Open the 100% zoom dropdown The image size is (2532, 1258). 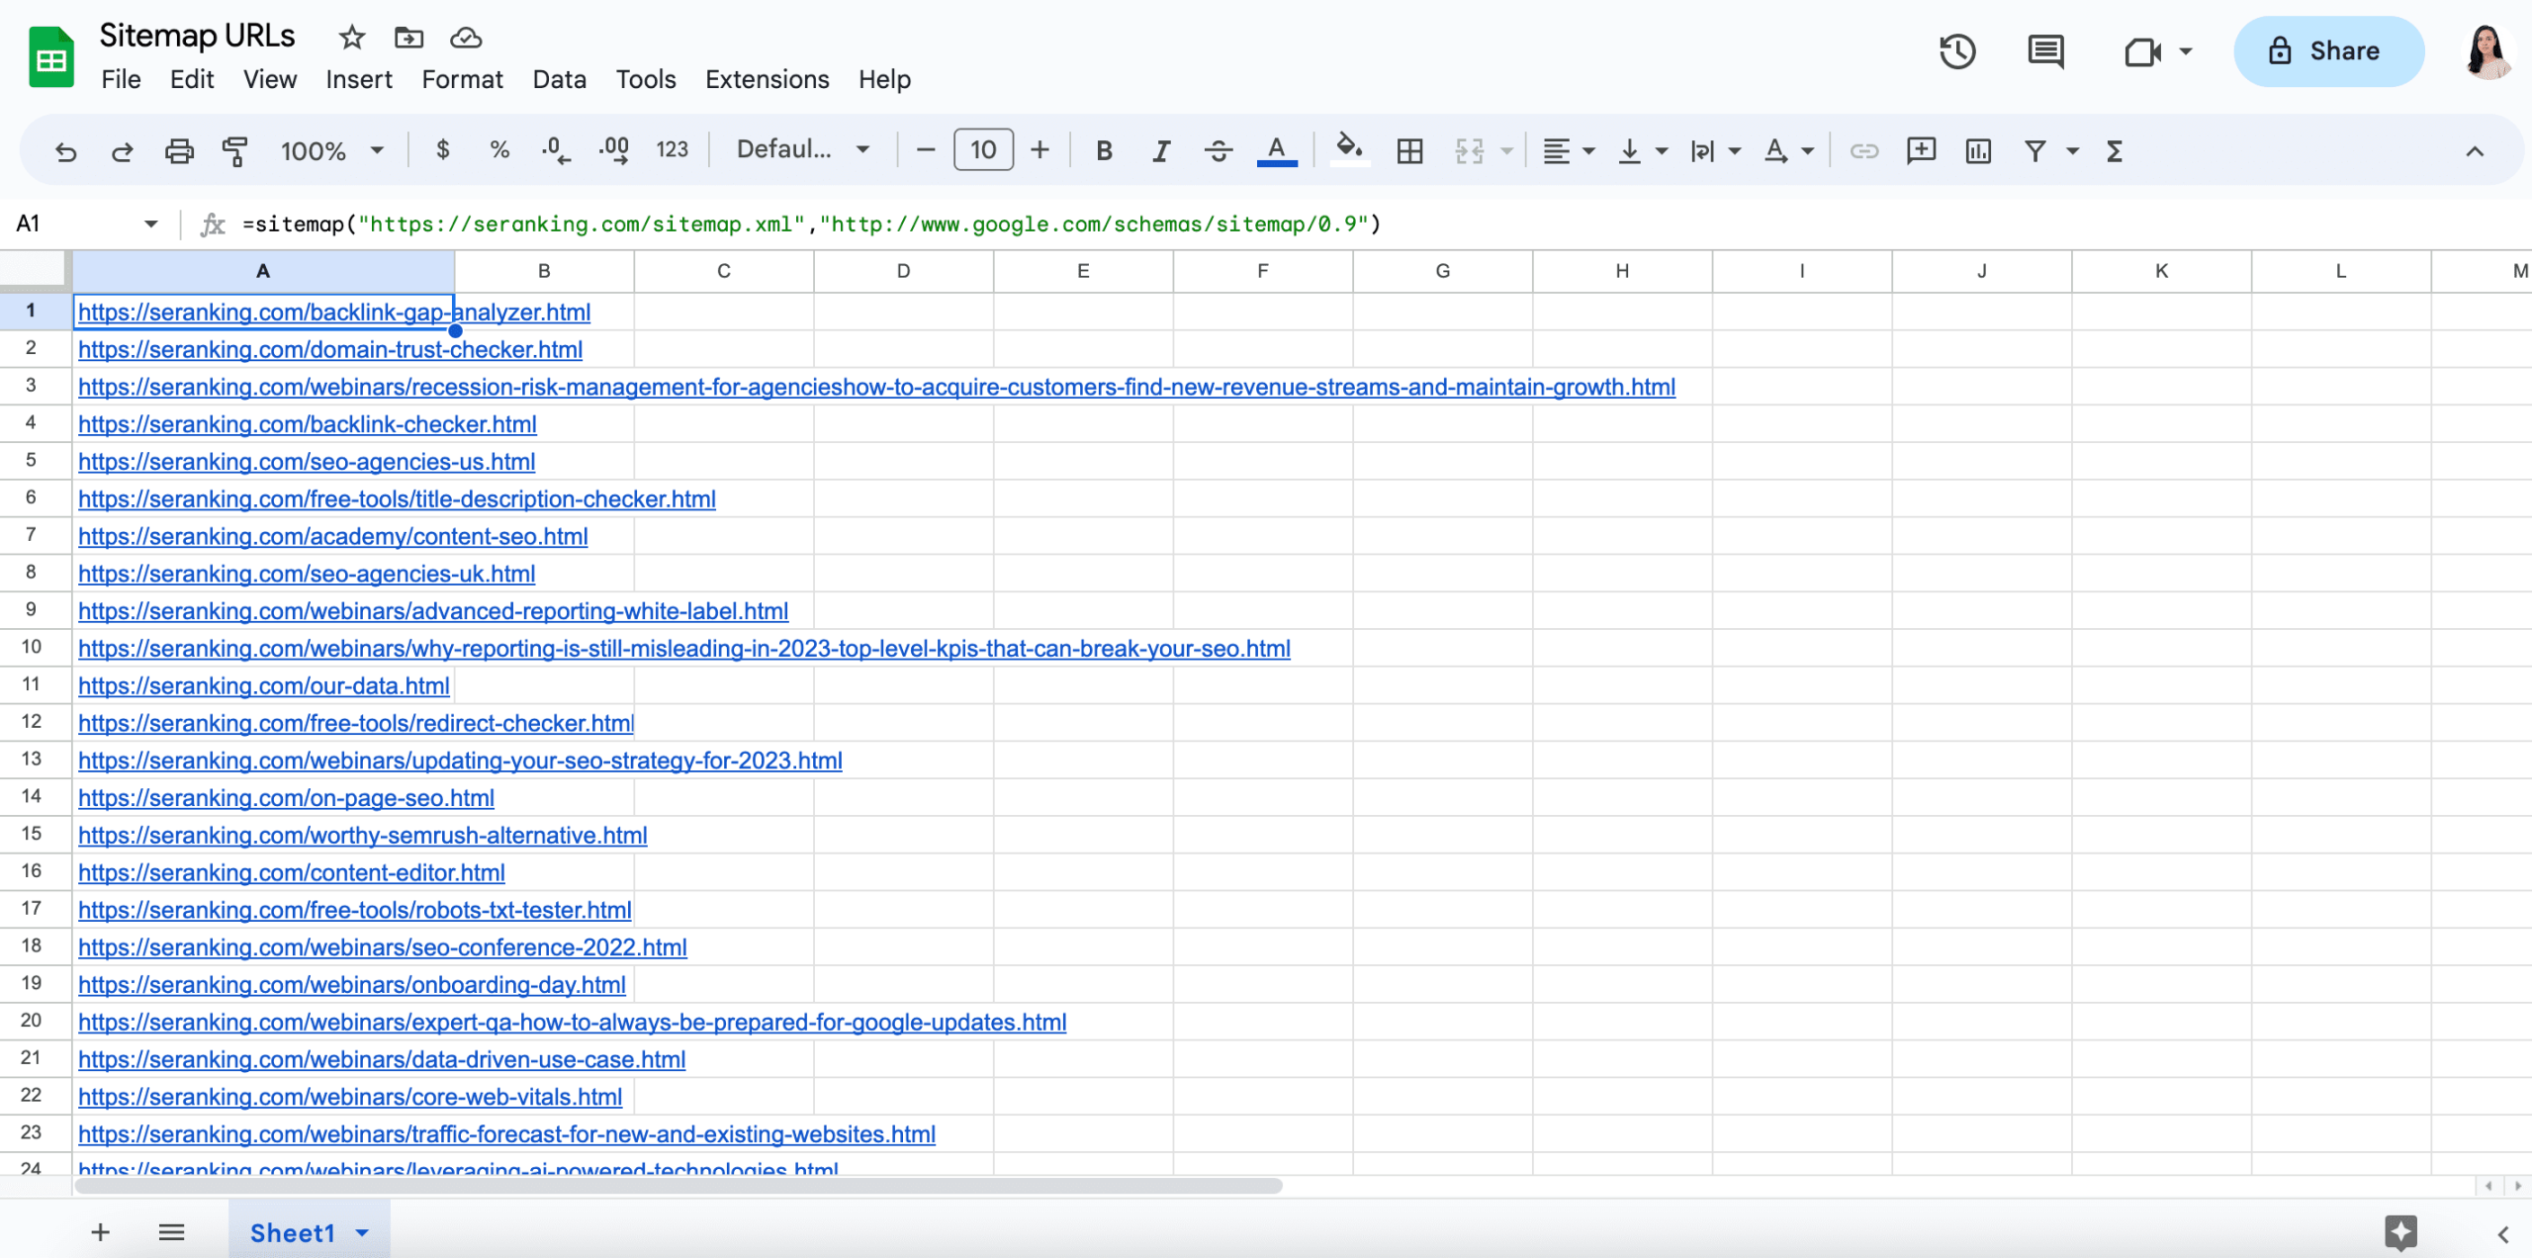[x=332, y=151]
